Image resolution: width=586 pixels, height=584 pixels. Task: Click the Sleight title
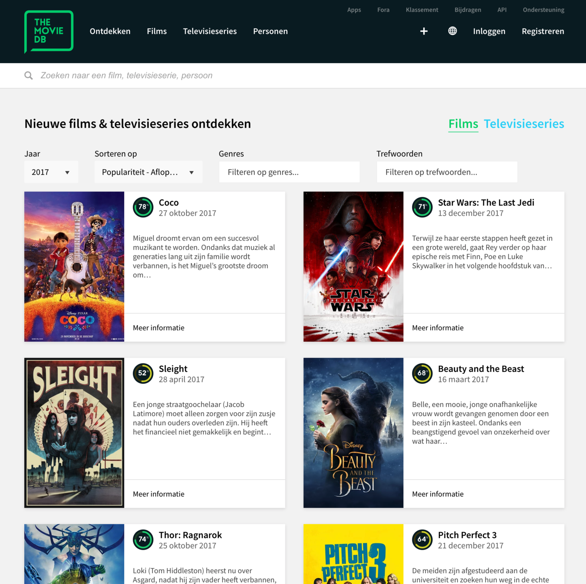pos(173,369)
